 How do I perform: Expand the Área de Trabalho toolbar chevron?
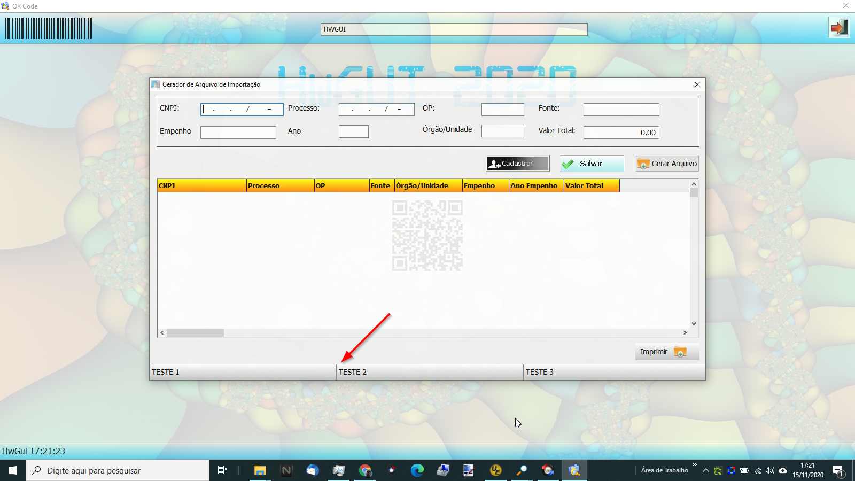point(695,465)
